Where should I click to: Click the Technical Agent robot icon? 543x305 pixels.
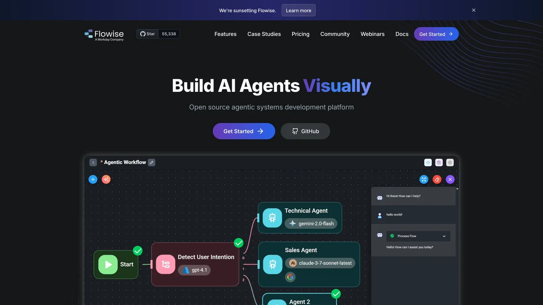coord(273,218)
